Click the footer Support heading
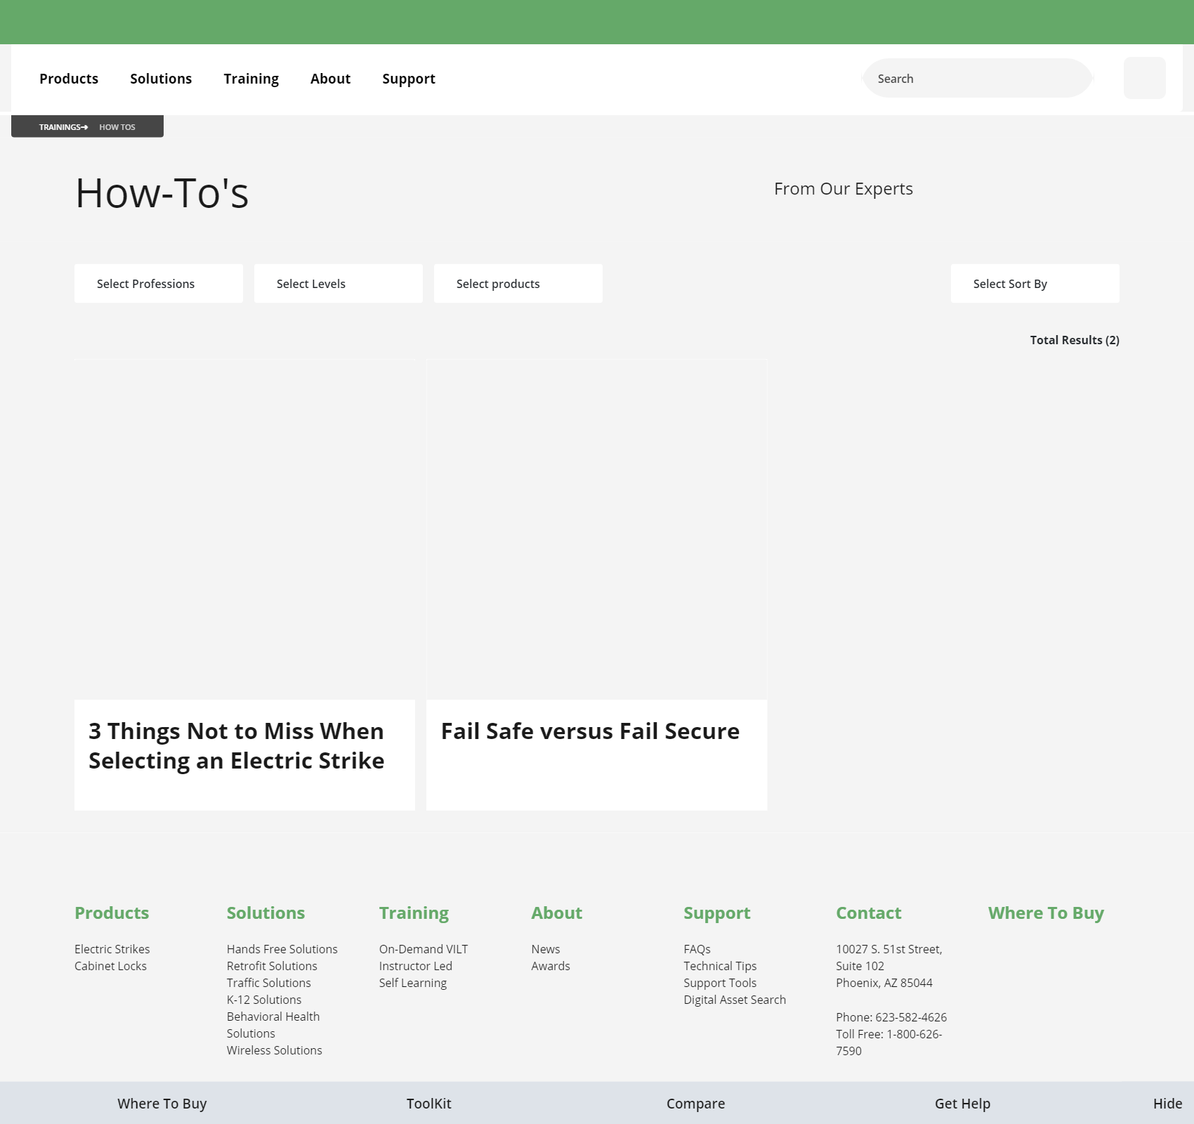 717,913
